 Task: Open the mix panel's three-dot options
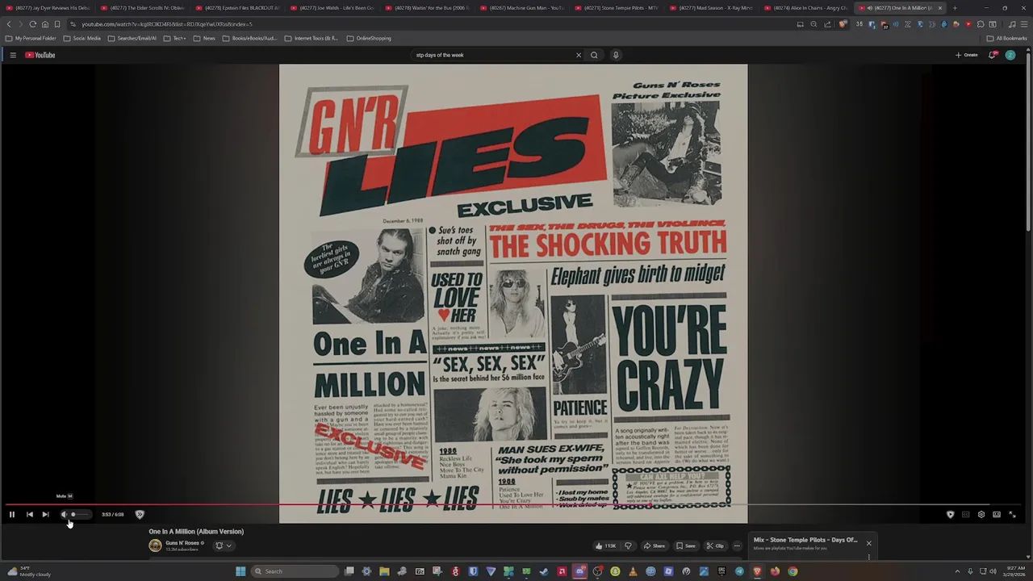tap(868, 556)
